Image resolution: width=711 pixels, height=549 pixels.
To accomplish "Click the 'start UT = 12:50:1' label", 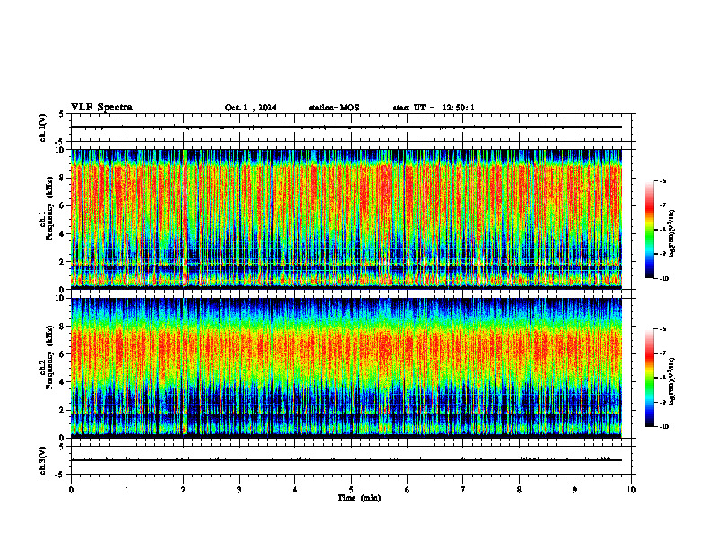I will pos(434,108).
